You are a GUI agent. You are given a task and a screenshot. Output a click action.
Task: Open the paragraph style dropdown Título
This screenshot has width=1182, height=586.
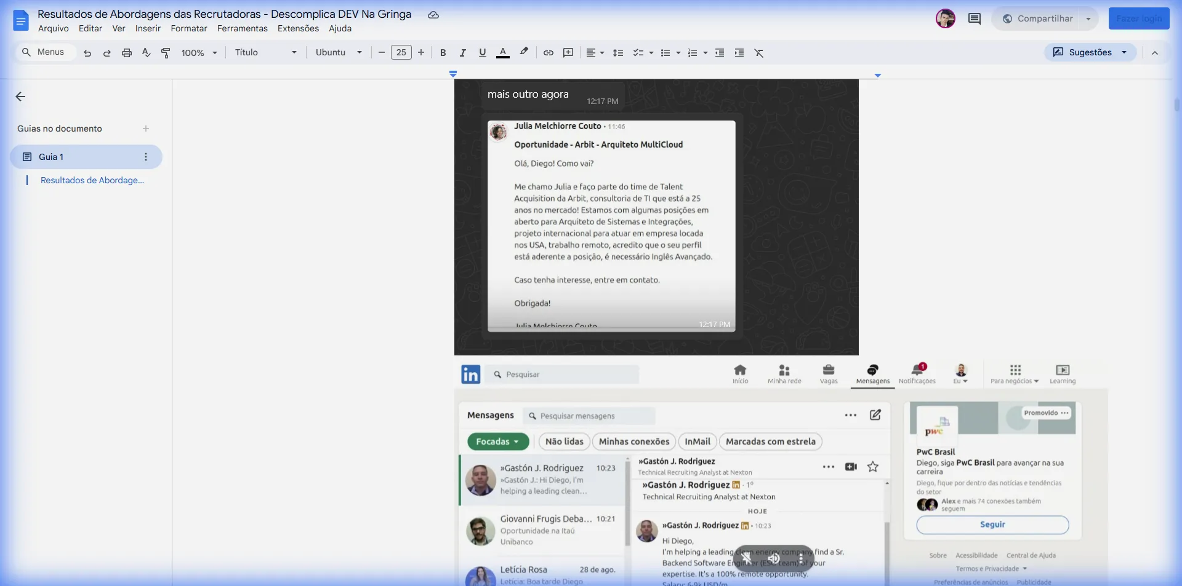[x=266, y=53]
